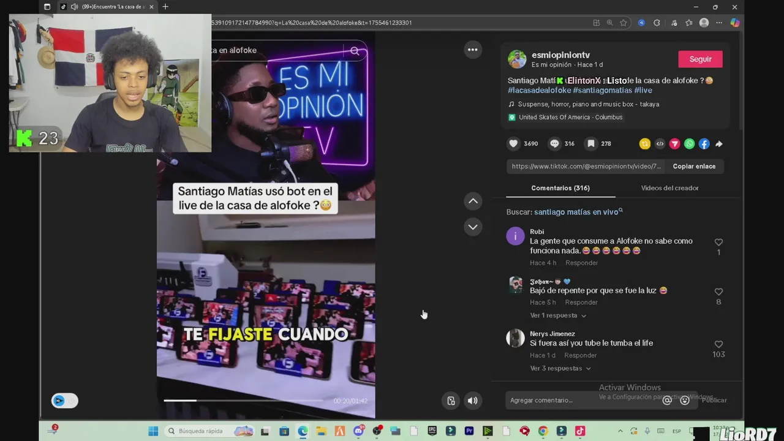784x441 pixels.
Task: Open the browser tab actions menu icon
Action: (47, 7)
